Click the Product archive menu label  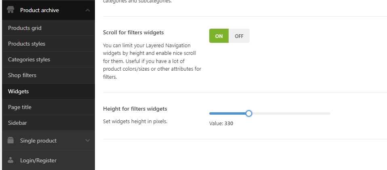[40, 10]
